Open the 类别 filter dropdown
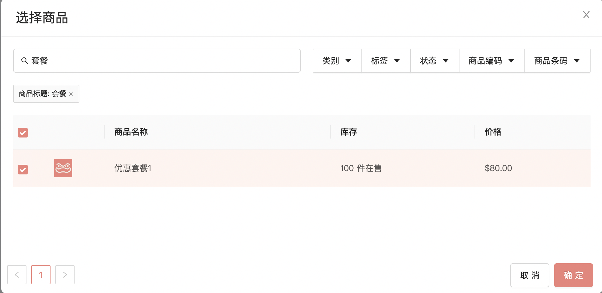Image resolution: width=602 pixels, height=293 pixels. pos(337,61)
